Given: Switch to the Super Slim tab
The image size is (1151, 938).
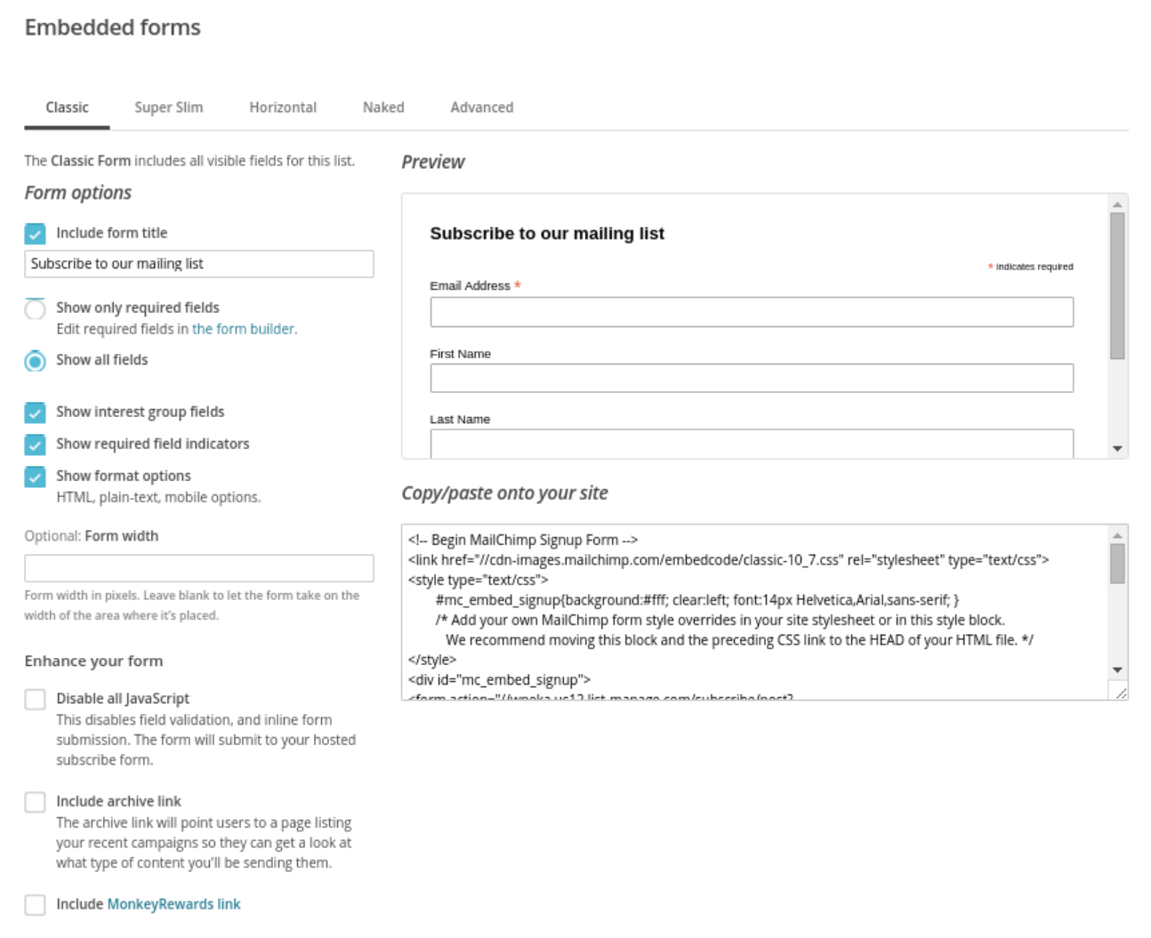Looking at the screenshot, I should (x=168, y=107).
